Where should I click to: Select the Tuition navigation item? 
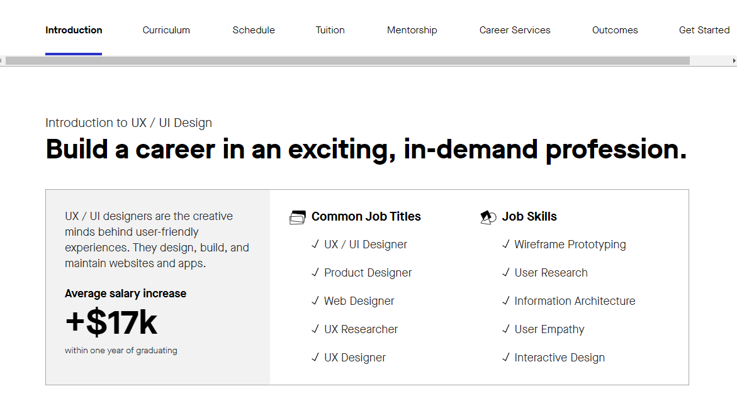pos(330,30)
